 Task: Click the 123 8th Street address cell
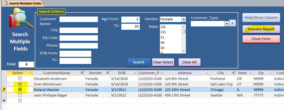click(x=187, y=79)
